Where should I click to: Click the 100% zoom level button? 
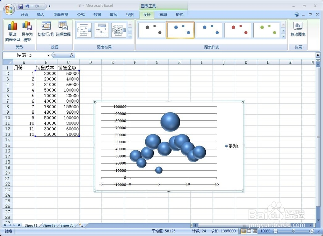265,231
